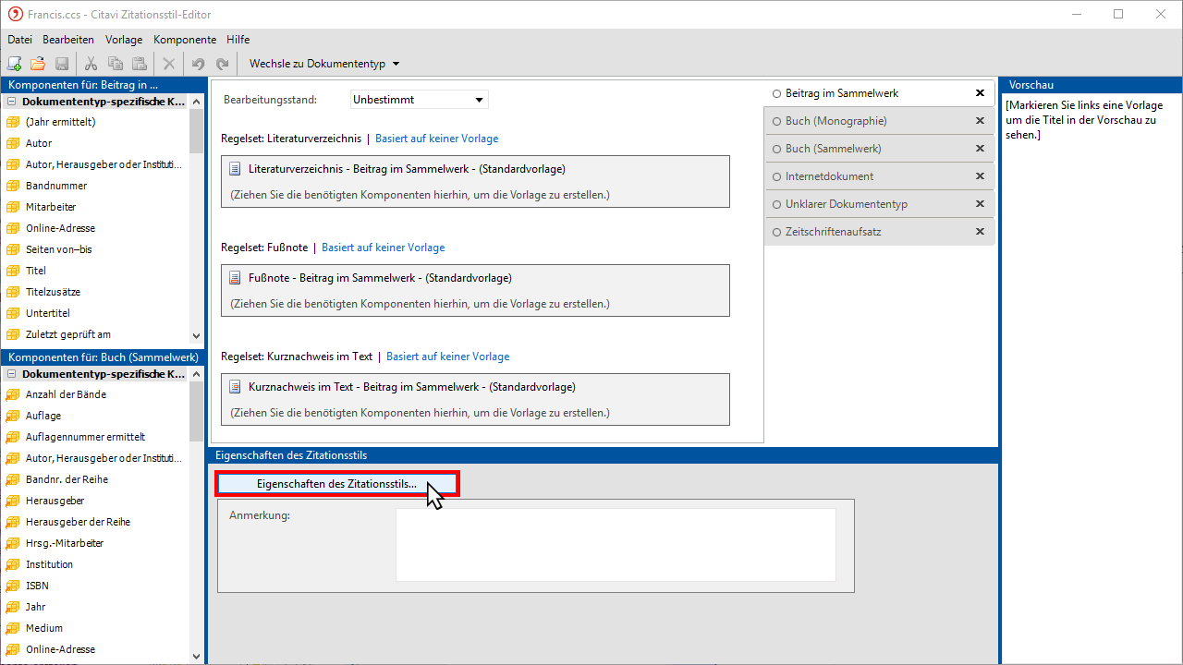Click Eigenschaften des Zitationsstils button
1183x665 pixels.
(336, 483)
